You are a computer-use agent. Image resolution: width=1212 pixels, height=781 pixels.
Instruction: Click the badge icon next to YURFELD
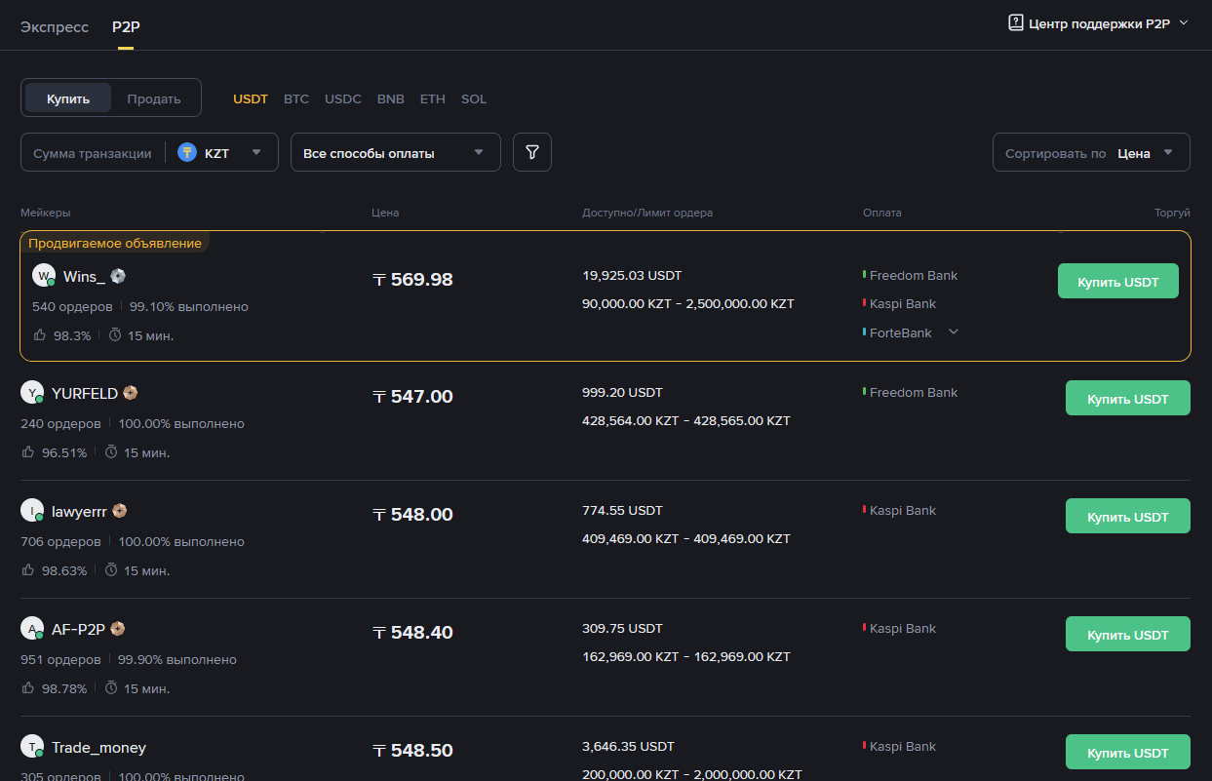pos(130,393)
